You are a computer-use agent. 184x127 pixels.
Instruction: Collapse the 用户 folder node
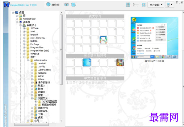tap(24, 57)
